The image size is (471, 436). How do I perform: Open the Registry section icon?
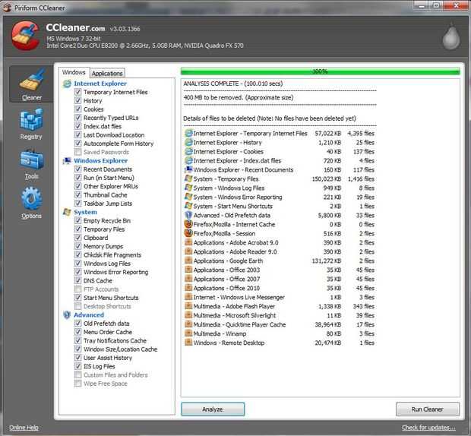pyautogui.click(x=31, y=120)
